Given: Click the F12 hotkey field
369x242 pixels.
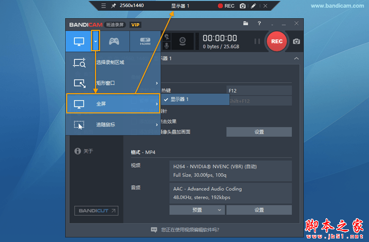Looking at the screenshot, I should click(x=259, y=91).
